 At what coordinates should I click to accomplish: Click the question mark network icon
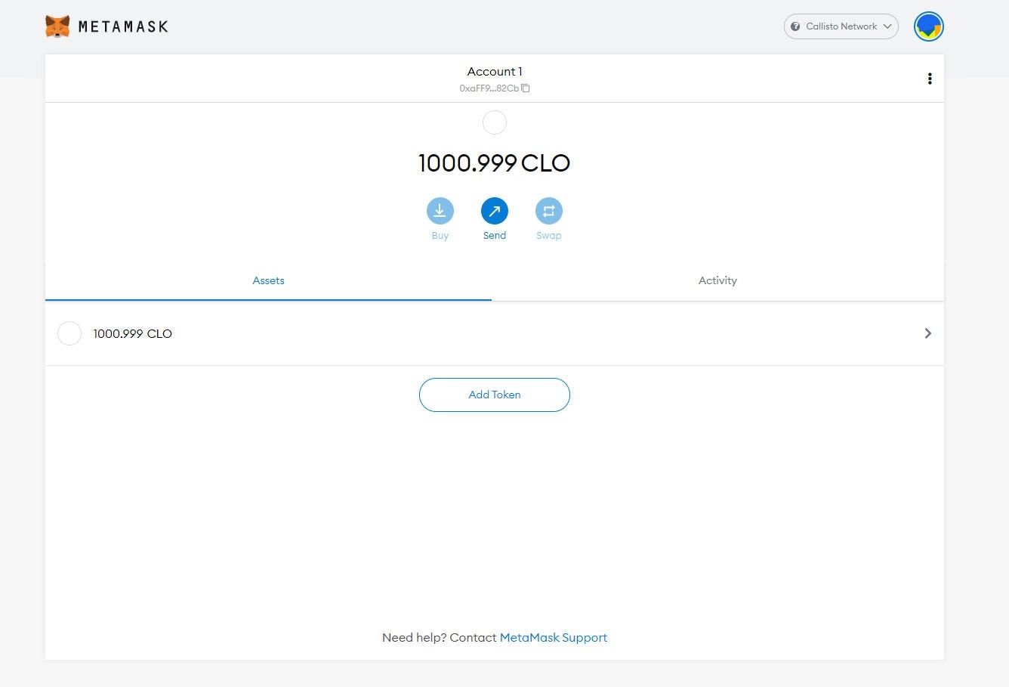point(795,26)
